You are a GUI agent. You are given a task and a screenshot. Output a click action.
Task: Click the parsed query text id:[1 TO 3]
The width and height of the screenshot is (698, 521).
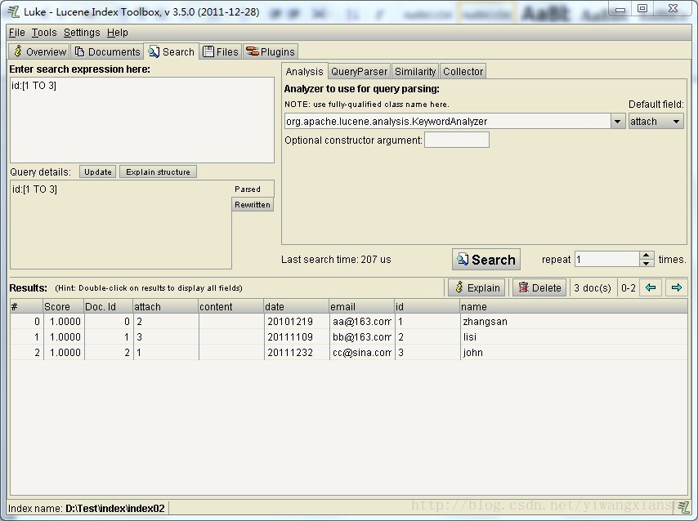pyautogui.click(x=34, y=189)
